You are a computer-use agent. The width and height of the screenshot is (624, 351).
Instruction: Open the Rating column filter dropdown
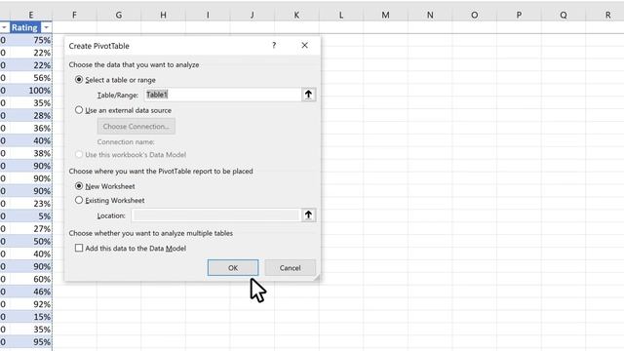coord(46,27)
